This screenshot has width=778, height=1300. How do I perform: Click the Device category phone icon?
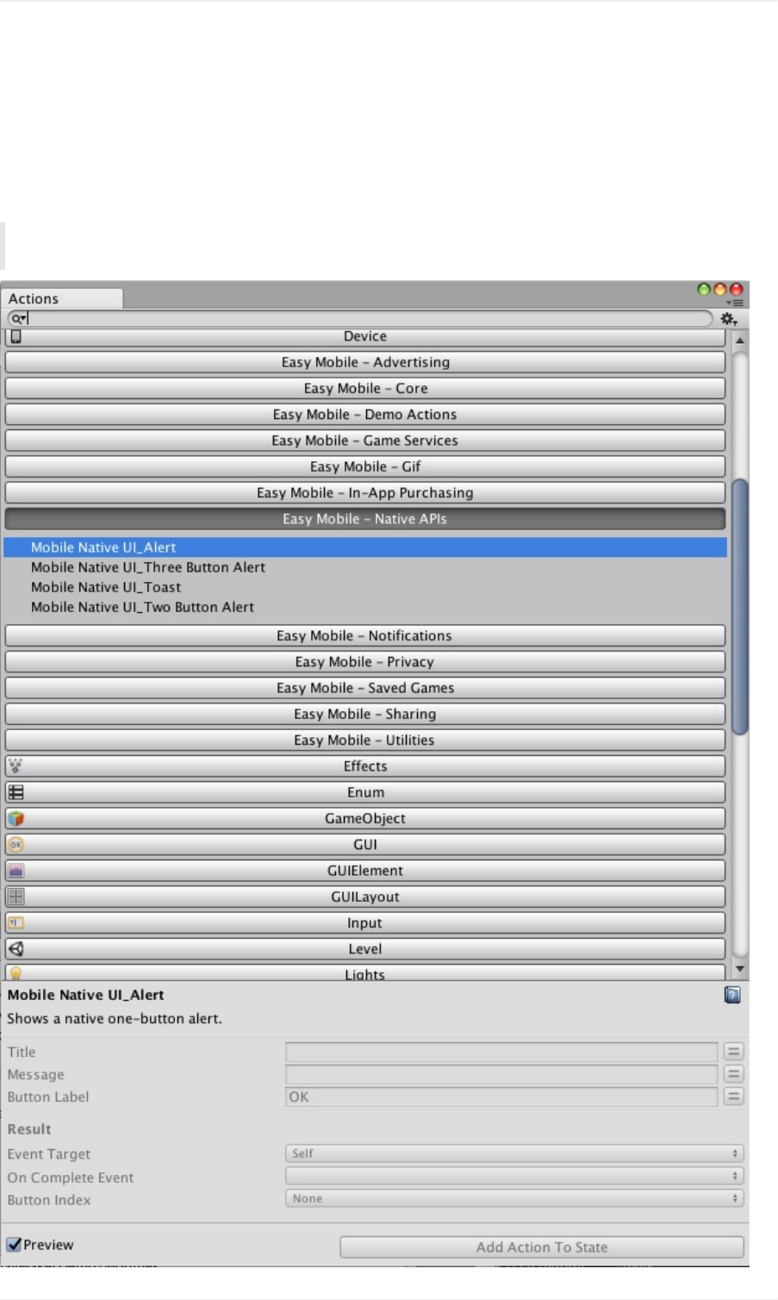pos(16,336)
